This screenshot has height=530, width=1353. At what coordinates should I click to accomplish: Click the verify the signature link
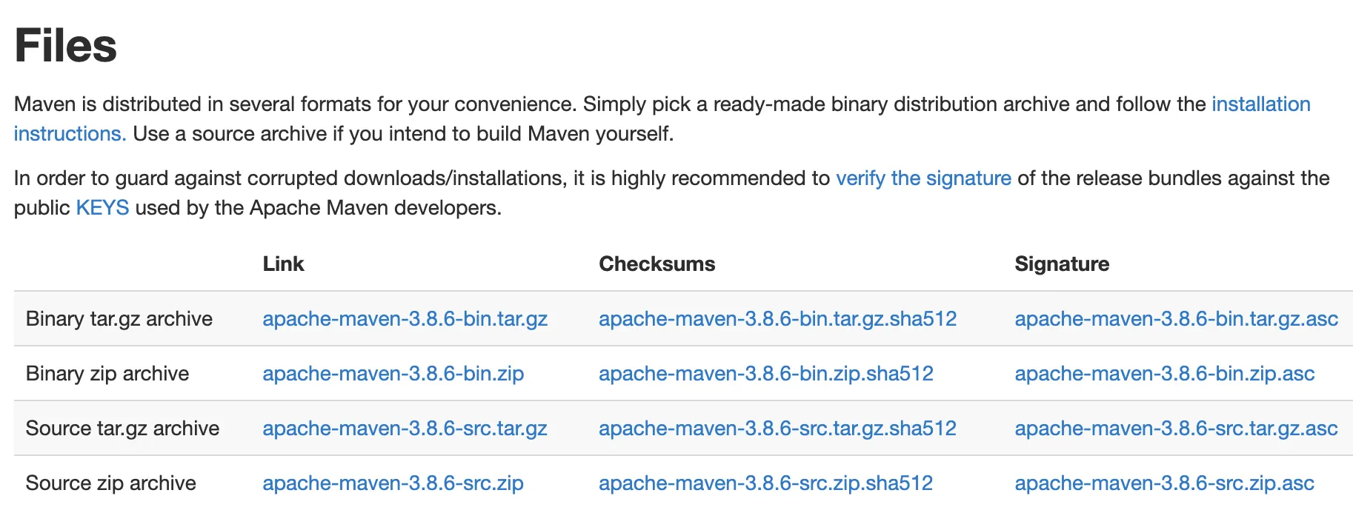coord(923,178)
